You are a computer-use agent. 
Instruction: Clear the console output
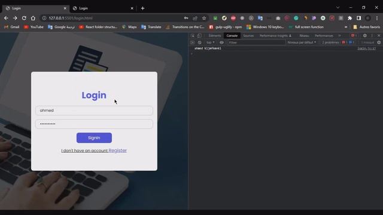[199, 42]
